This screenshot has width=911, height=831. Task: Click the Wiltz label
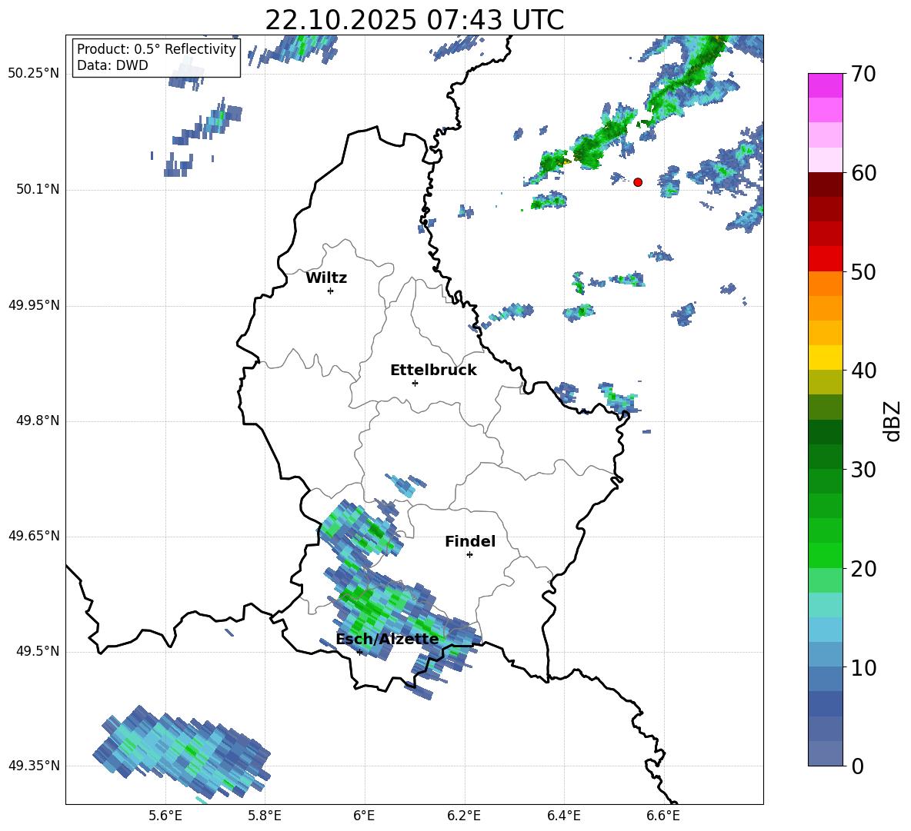pyautogui.click(x=326, y=278)
